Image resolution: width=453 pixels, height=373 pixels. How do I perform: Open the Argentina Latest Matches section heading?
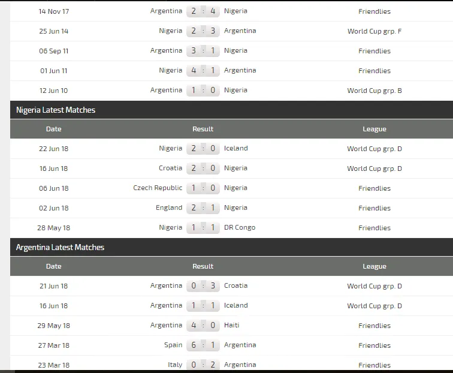pyautogui.click(x=60, y=247)
